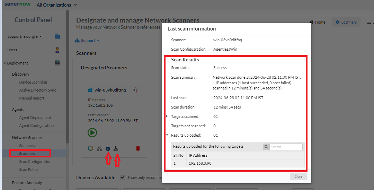This screenshot has width=374, height=190.
Task: Click the search field in results table
Action: point(286,147)
